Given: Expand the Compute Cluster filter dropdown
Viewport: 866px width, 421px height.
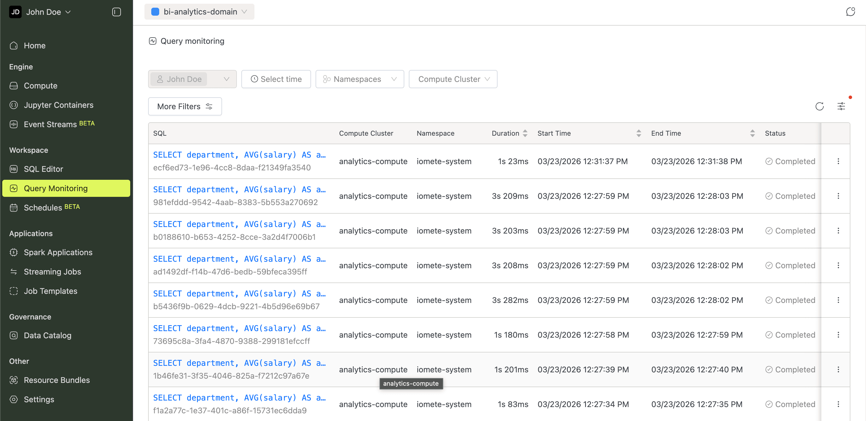Looking at the screenshot, I should click(x=453, y=79).
